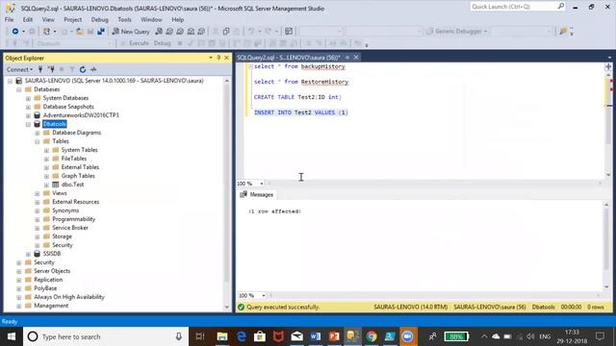
Task: Close the Object Explorer panel
Action: coord(227,58)
